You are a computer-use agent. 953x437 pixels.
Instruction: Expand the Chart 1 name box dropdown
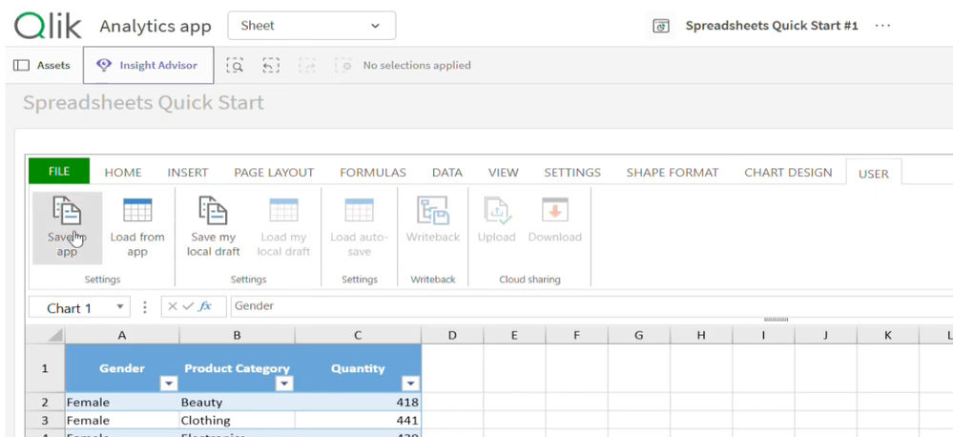(120, 307)
